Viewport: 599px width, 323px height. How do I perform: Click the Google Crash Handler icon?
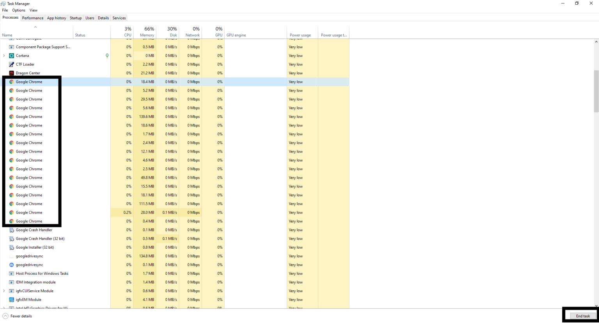pos(12,230)
